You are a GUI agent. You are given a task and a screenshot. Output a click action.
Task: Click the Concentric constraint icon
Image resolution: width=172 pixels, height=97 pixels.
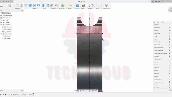[170, 68]
